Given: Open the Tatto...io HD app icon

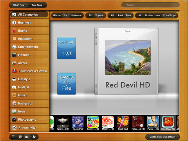Looking at the screenshot, I should coord(138,122).
